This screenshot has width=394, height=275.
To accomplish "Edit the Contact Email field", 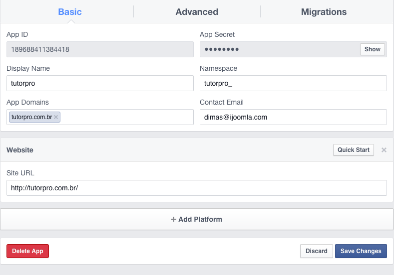I will tap(293, 117).
